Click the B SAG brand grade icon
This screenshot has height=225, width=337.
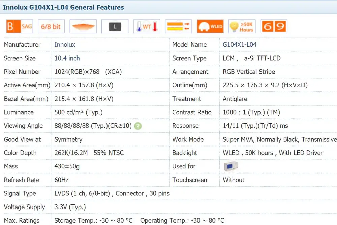19,26
